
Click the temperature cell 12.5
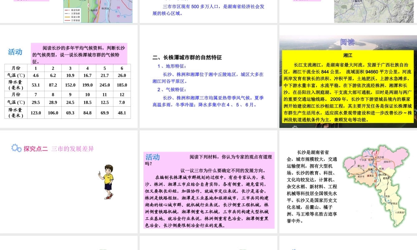coord(105,102)
